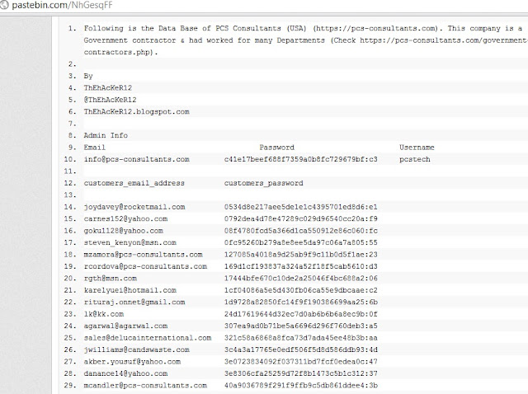This screenshot has width=528, height=394.
Task: Click 'customers_password' header text
Action: (264, 183)
